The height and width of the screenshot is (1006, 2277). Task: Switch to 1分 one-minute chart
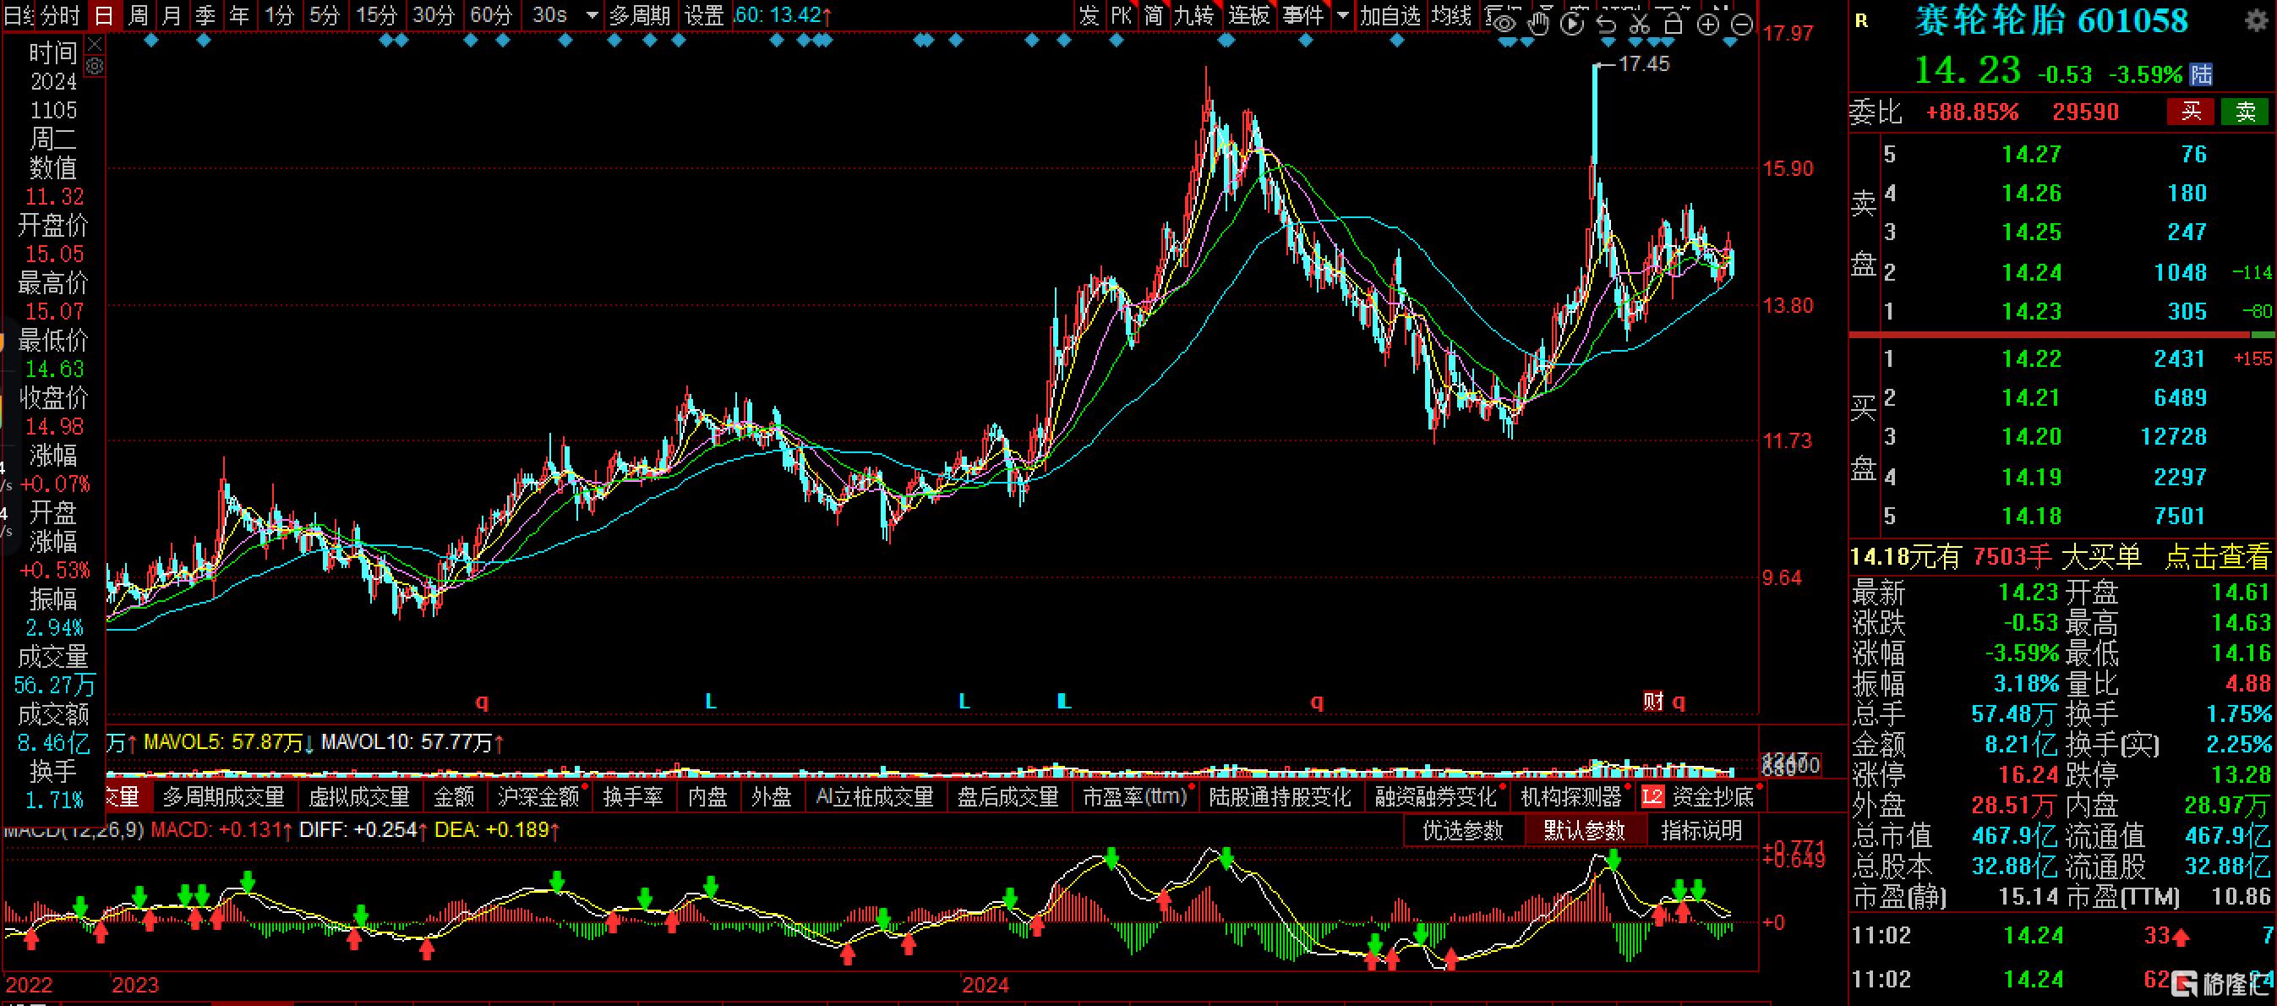[x=279, y=15]
